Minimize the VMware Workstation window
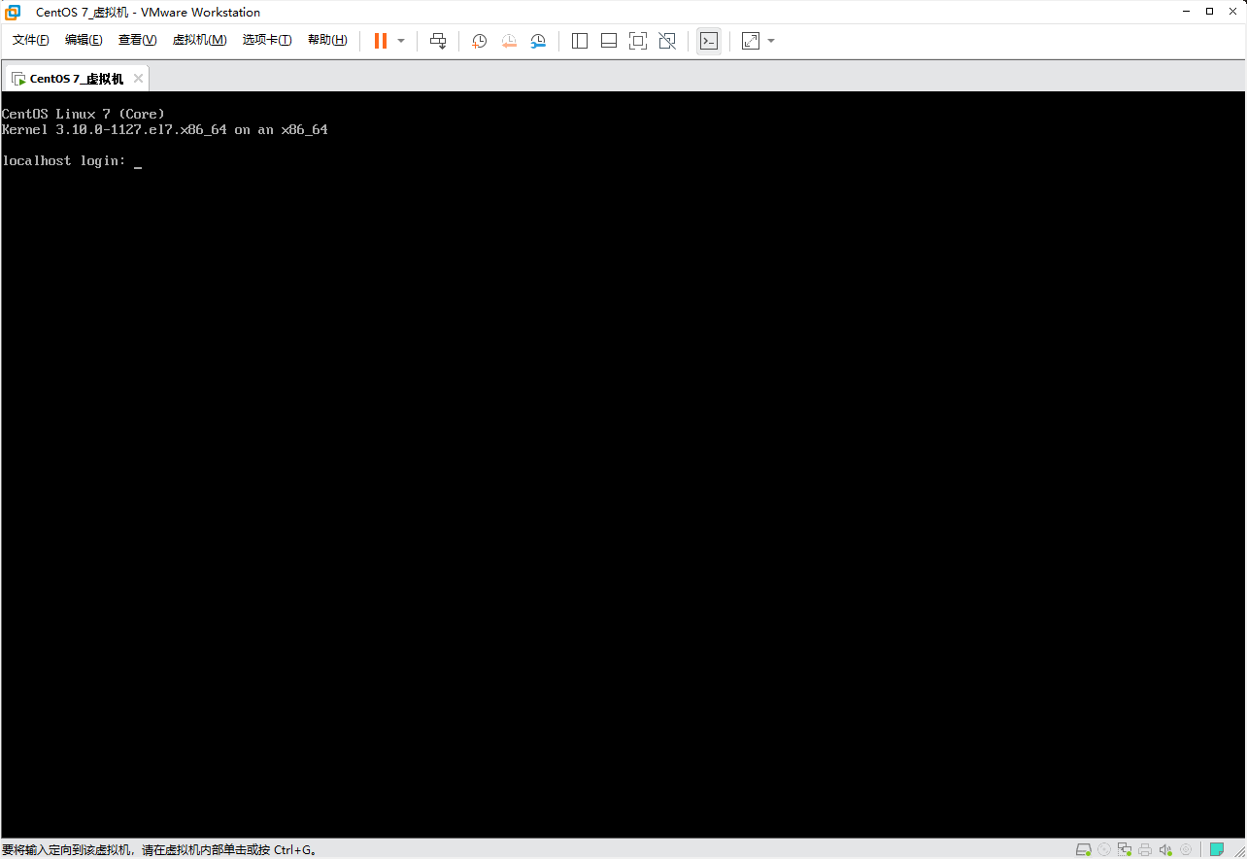Viewport: 1247px width, 859px height. click(x=1186, y=12)
